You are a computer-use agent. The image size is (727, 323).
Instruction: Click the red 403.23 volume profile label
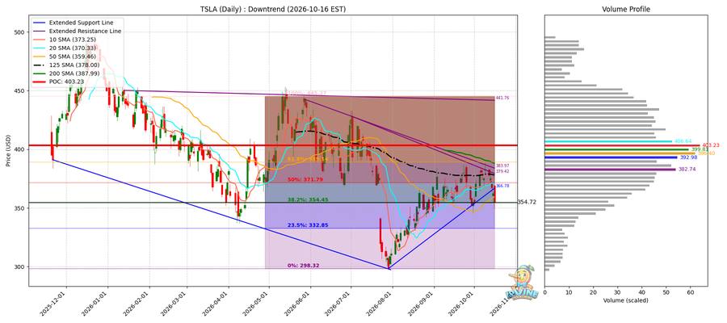coord(711,145)
